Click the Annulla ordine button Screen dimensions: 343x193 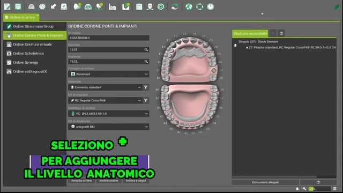click(x=81, y=181)
